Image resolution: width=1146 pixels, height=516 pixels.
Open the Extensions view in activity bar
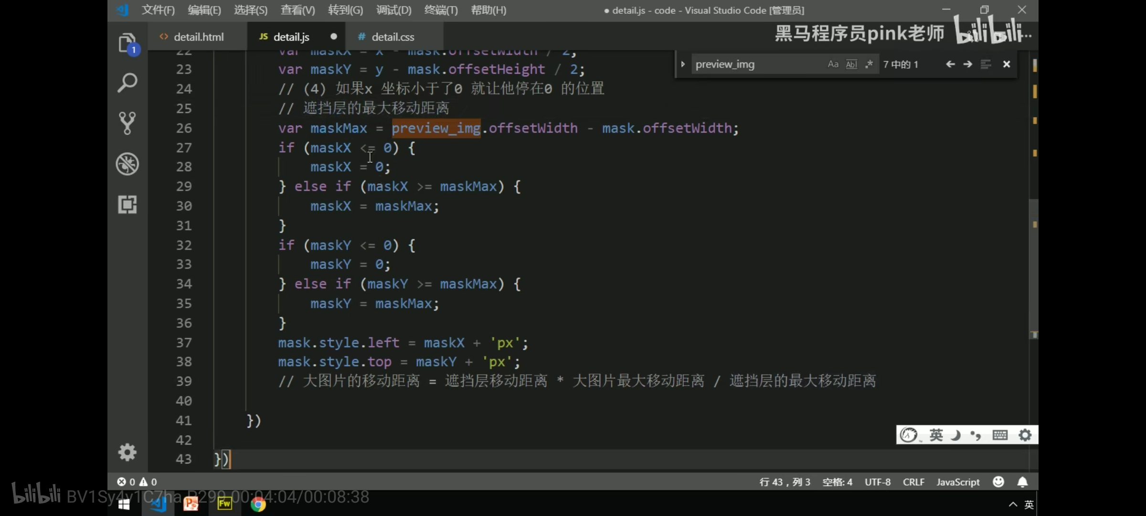tap(127, 204)
